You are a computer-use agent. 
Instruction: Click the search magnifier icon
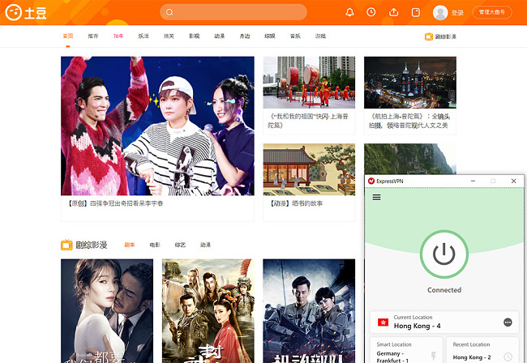pos(169,12)
